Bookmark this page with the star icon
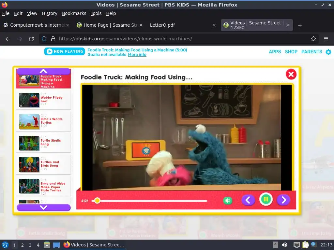 pyautogui.click(x=313, y=39)
